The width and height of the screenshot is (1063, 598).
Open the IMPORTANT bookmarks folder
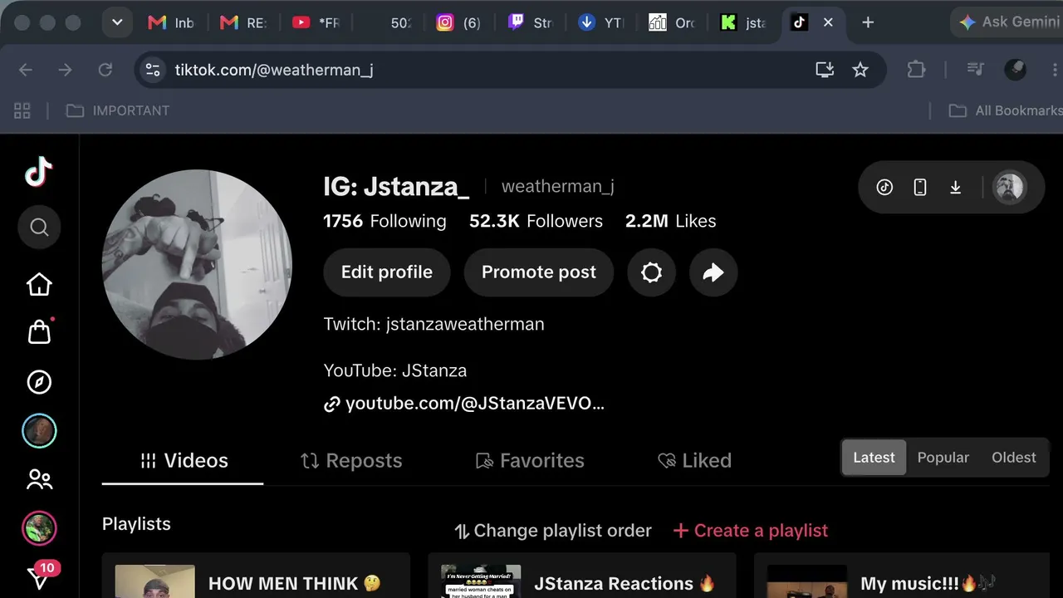(118, 110)
